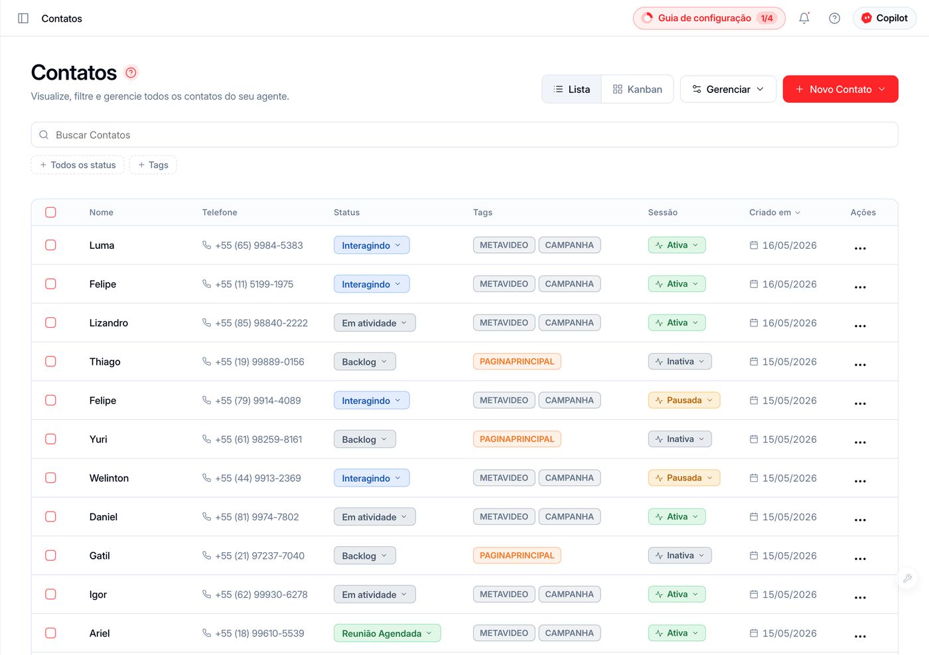Click Igor's phone number +55 (62) 99930-6278
This screenshot has width=929, height=655.
coord(261,595)
